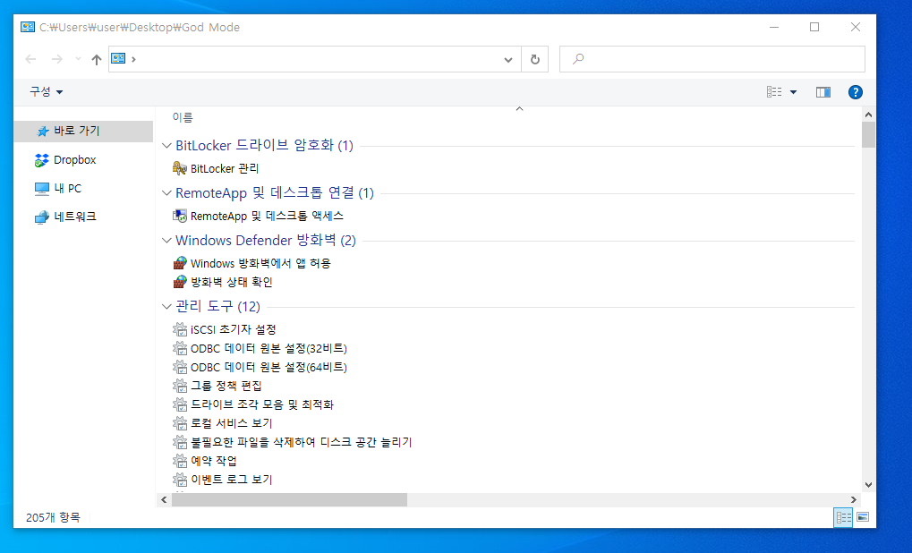
Task: Click the 방화벽 상태 확인 firewall icon
Action: (180, 282)
